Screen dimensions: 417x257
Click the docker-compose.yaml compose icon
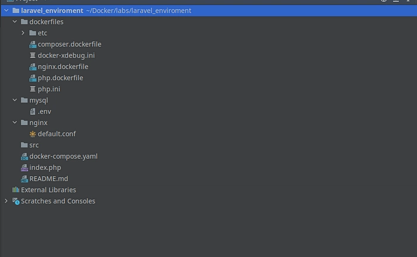tap(24, 156)
